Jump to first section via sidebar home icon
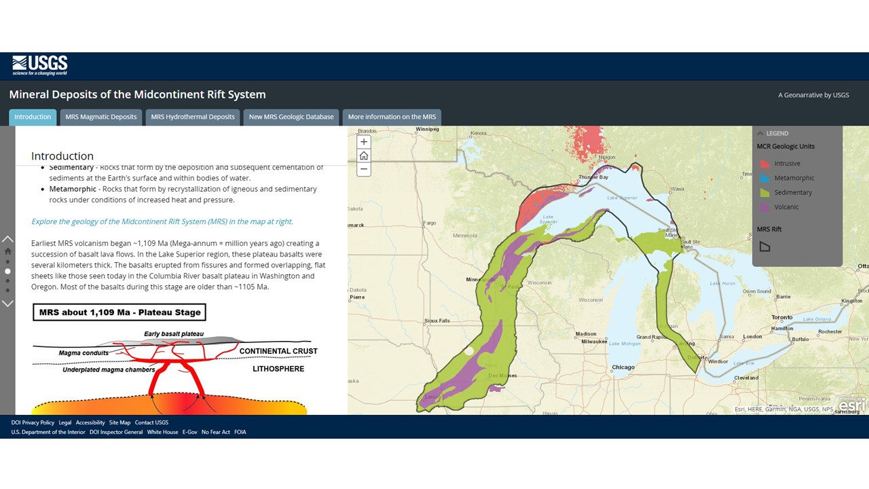869x489 pixels. click(x=7, y=251)
